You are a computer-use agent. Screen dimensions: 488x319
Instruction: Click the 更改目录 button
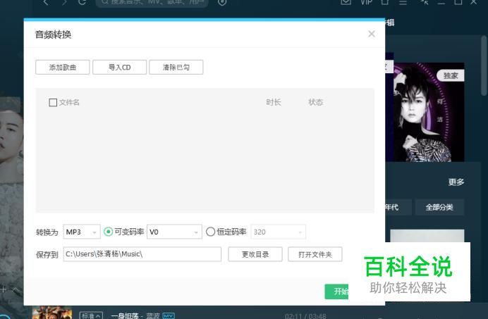tap(255, 254)
